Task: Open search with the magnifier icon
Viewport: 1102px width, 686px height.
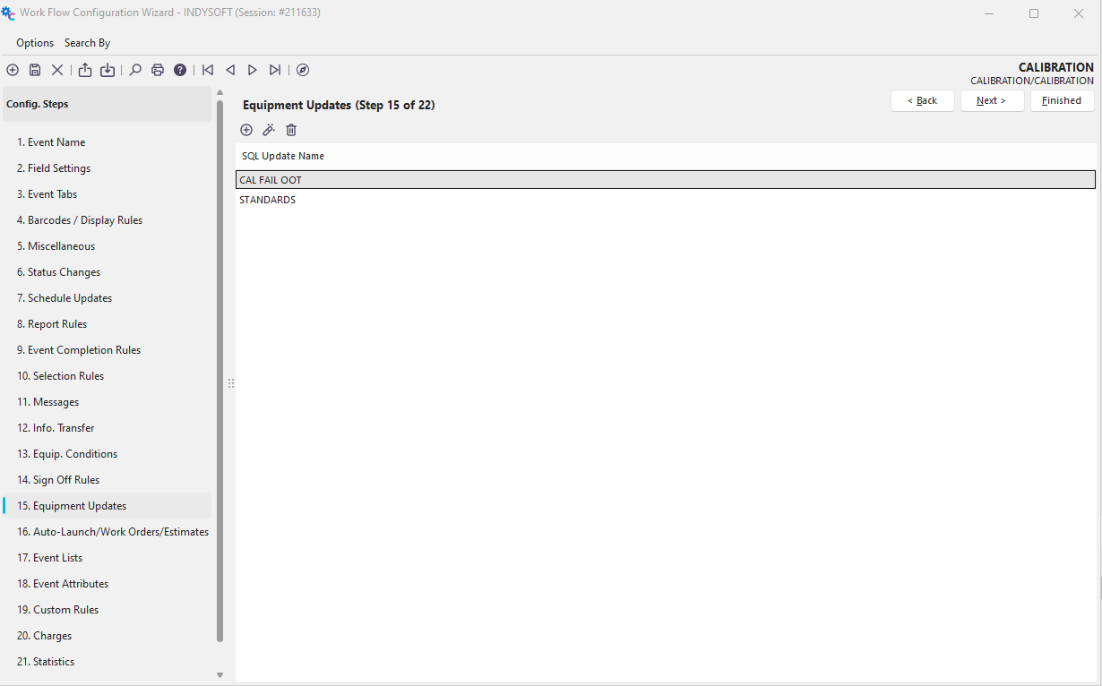Action: [135, 70]
